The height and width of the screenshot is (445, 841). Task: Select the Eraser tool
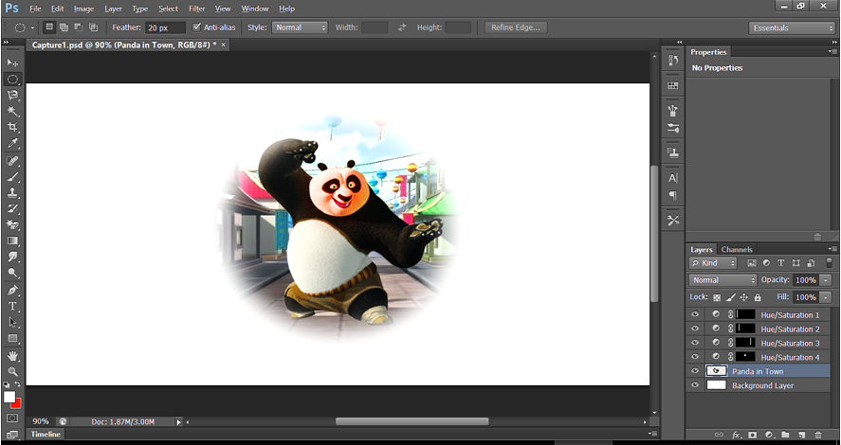(12, 225)
